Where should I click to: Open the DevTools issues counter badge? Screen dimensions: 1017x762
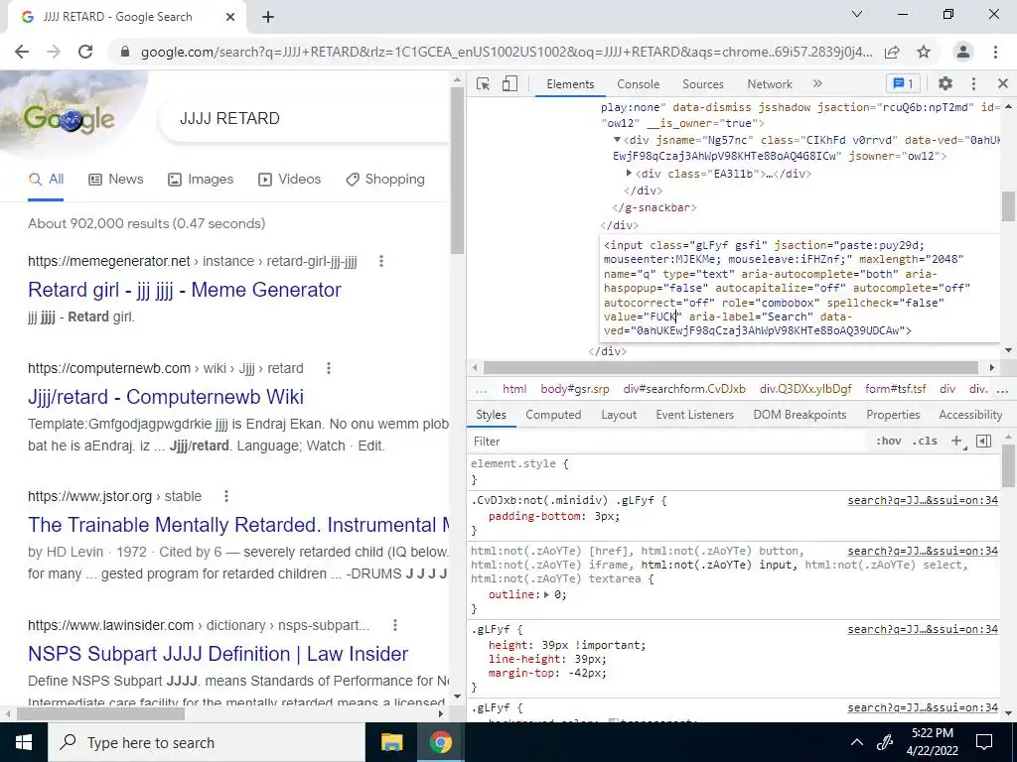click(x=904, y=83)
